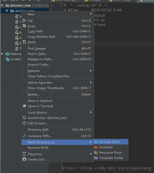Screen dimensions: 154x173
Task: Open the Add to Favorites submenu
Action: (58, 82)
